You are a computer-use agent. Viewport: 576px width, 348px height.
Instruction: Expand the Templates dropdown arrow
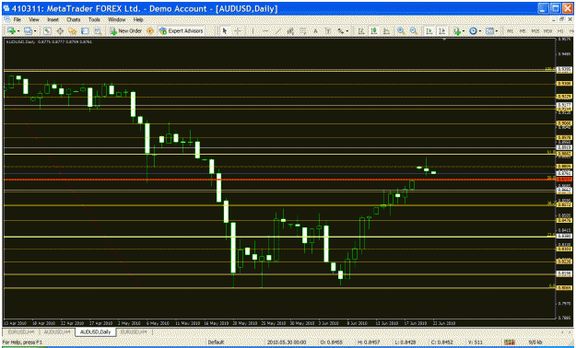pyautogui.click(x=497, y=31)
